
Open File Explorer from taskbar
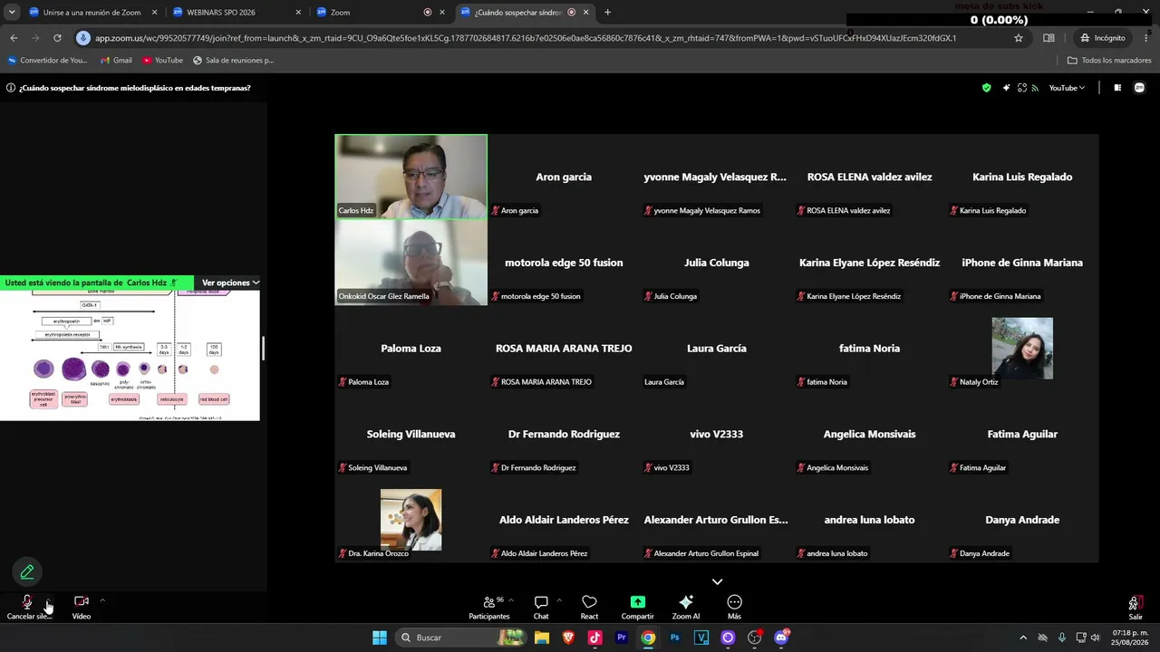pos(542,638)
